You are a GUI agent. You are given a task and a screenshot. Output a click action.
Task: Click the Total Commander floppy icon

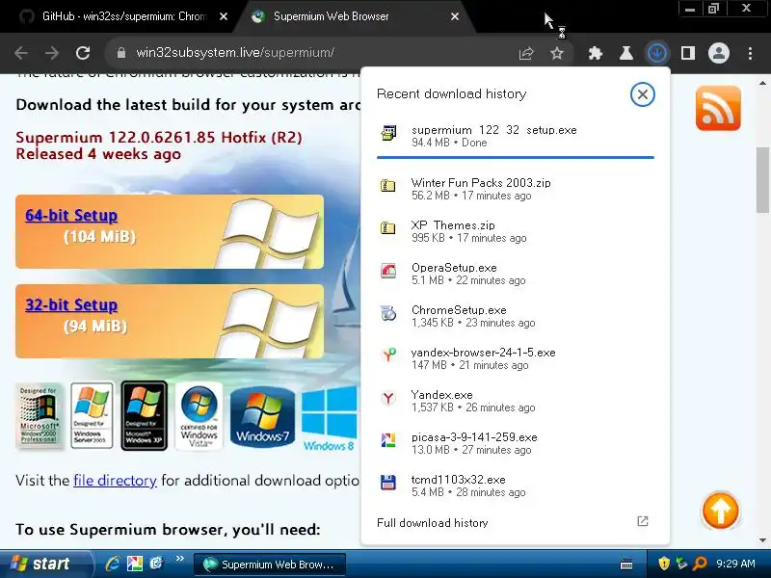388,483
